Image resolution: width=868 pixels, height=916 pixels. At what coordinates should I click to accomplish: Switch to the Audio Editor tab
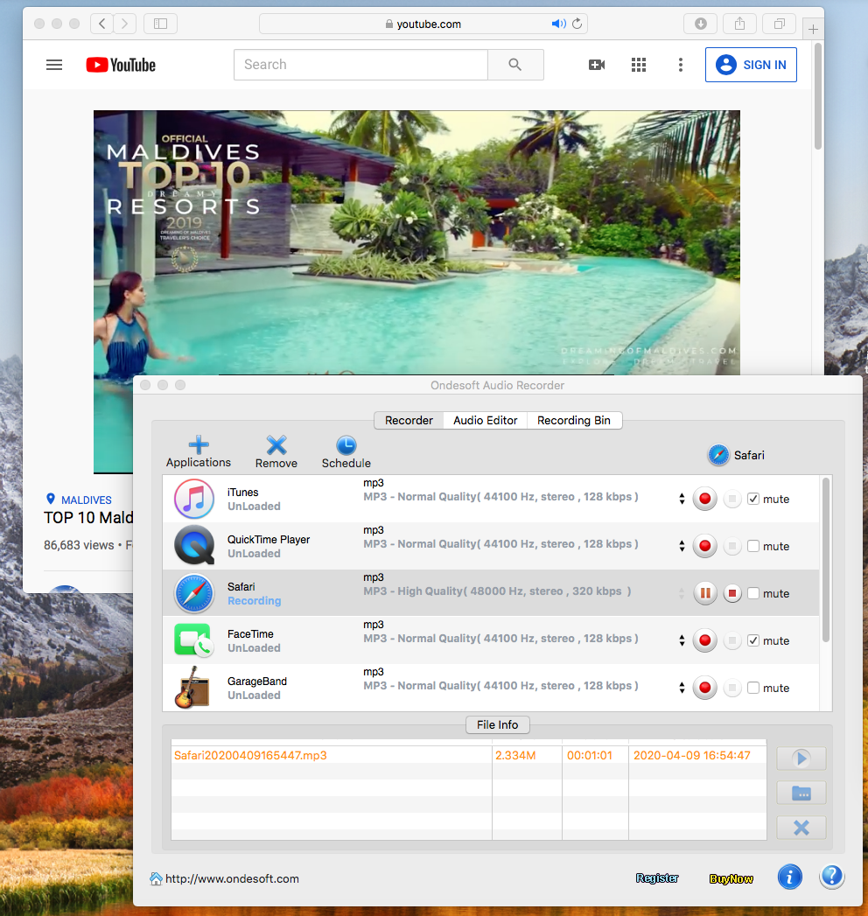click(x=486, y=421)
